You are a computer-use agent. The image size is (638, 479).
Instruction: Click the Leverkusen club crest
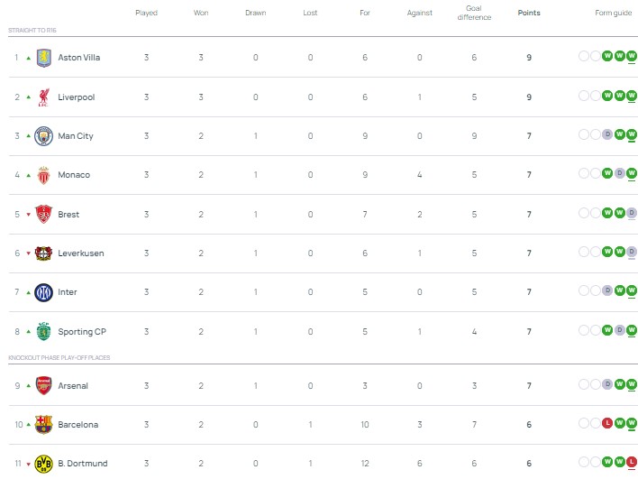[43, 253]
